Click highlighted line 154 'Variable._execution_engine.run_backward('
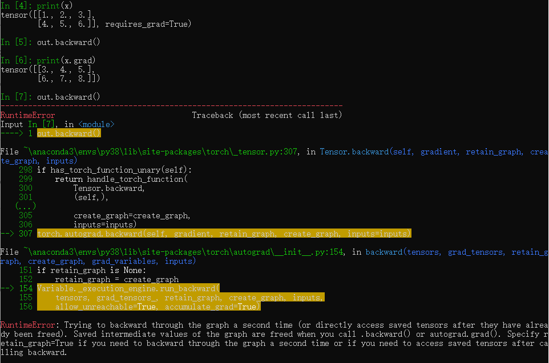Viewport: 549px width, 363px height. (x=128, y=288)
